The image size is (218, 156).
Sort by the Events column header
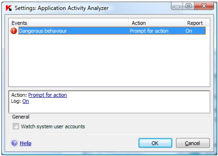point(69,23)
